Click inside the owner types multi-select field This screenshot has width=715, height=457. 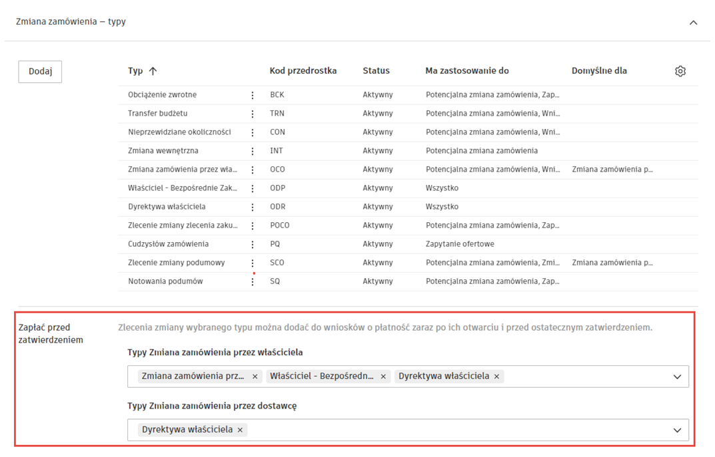point(408,377)
